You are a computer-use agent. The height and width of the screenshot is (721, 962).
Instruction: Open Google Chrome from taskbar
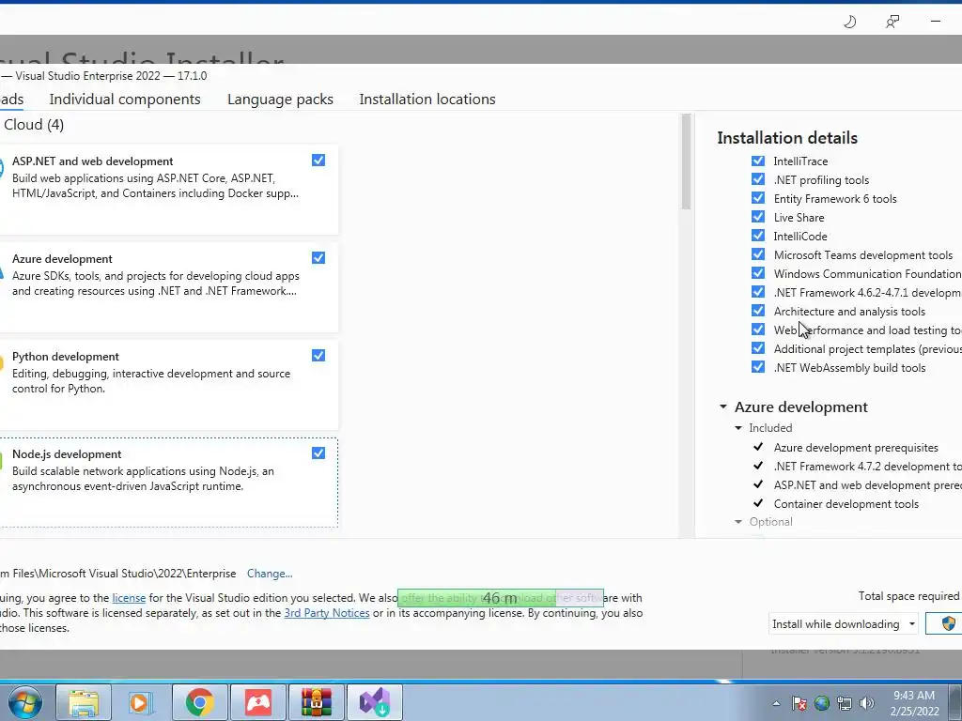[199, 702]
